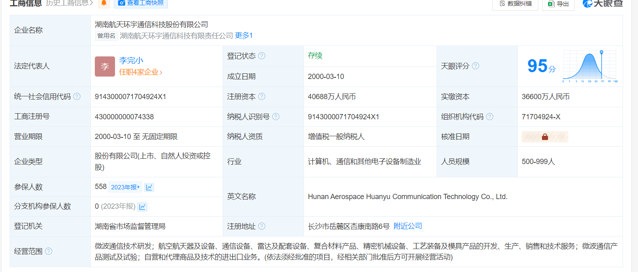Click the 曾用名 tag

(x=106, y=36)
